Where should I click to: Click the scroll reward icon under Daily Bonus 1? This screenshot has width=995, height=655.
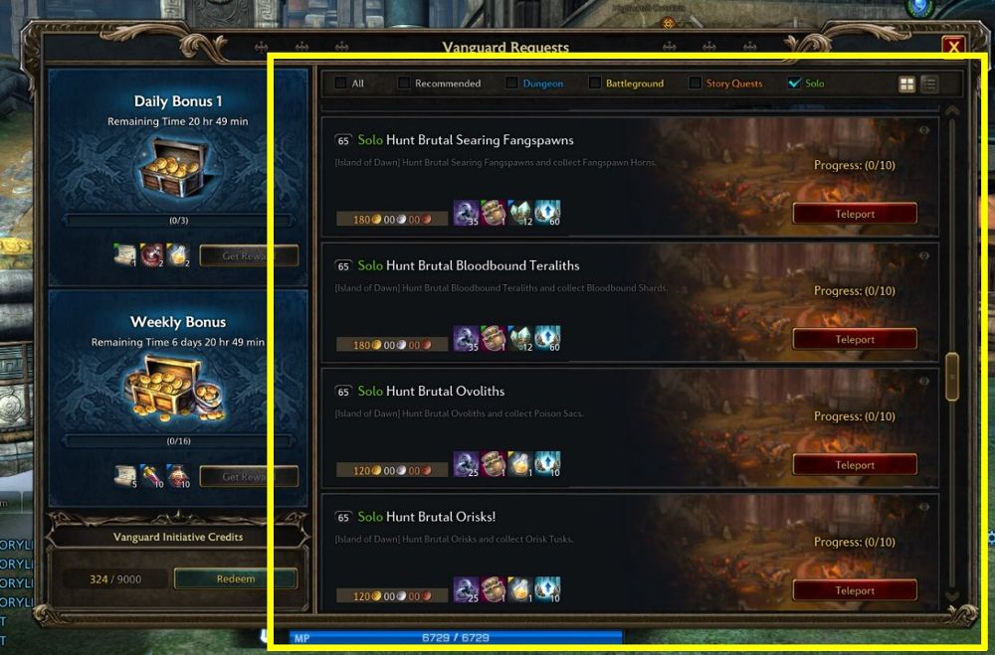tap(125, 254)
